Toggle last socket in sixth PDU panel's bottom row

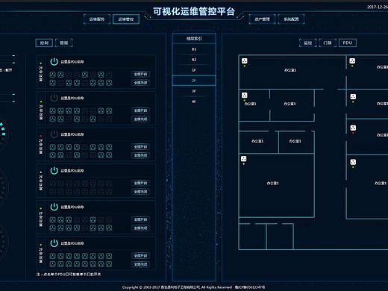click(109, 264)
